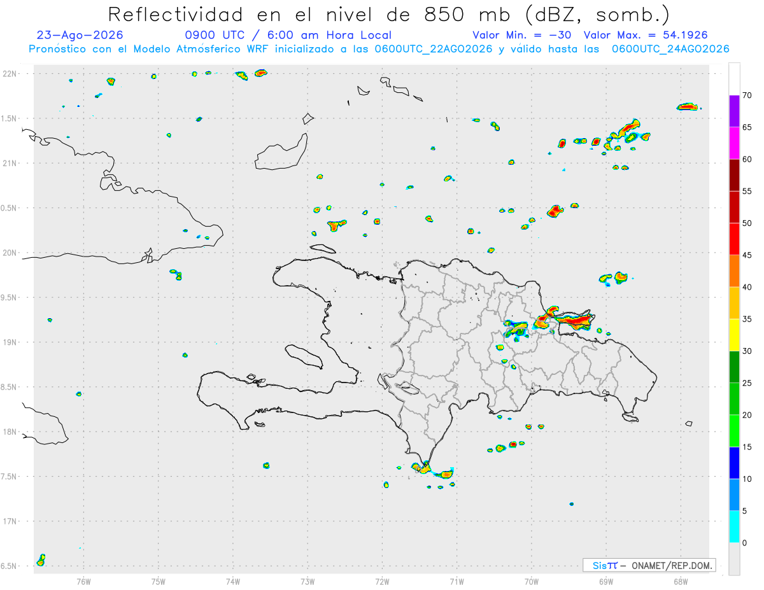Click the '71W' longitude label
This screenshot has height=590, width=764.
click(x=456, y=582)
